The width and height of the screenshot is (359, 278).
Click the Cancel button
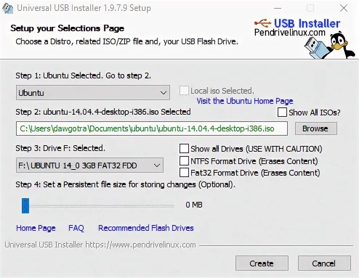point(324,263)
